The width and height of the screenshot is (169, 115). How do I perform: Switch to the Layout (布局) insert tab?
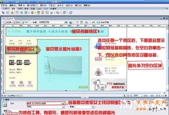click(20, 9)
